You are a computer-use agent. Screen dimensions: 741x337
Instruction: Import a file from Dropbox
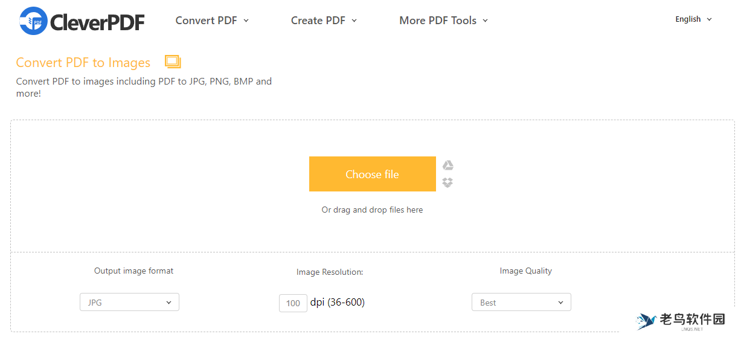[x=447, y=182]
